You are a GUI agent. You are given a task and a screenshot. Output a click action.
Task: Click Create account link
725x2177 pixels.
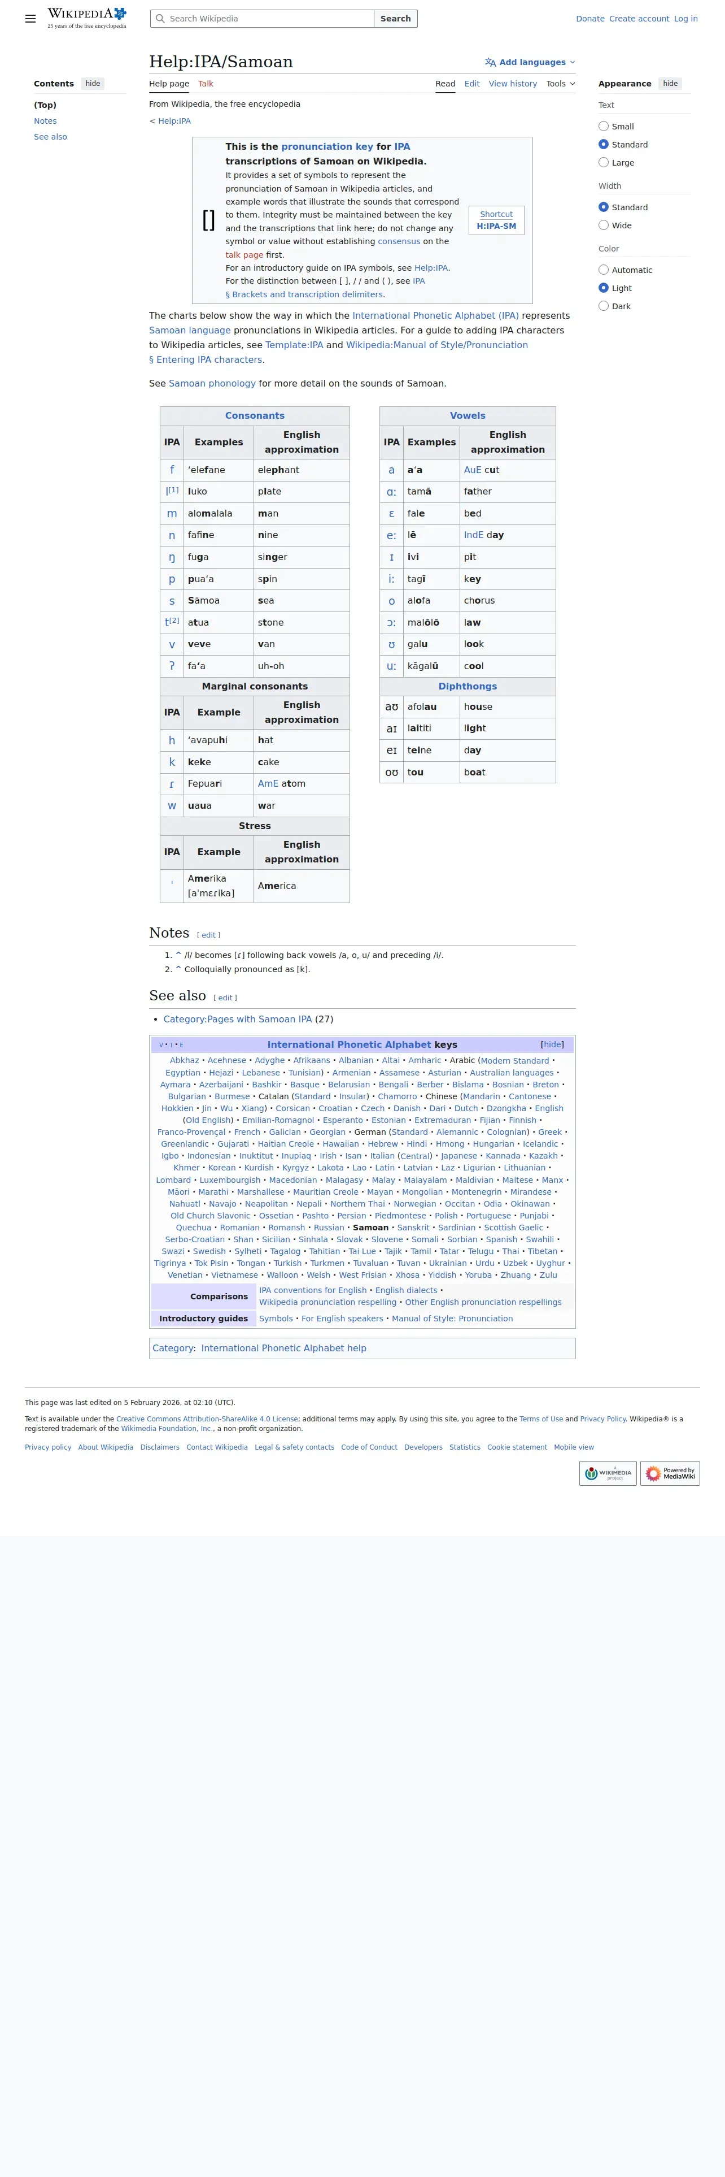pyautogui.click(x=639, y=19)
